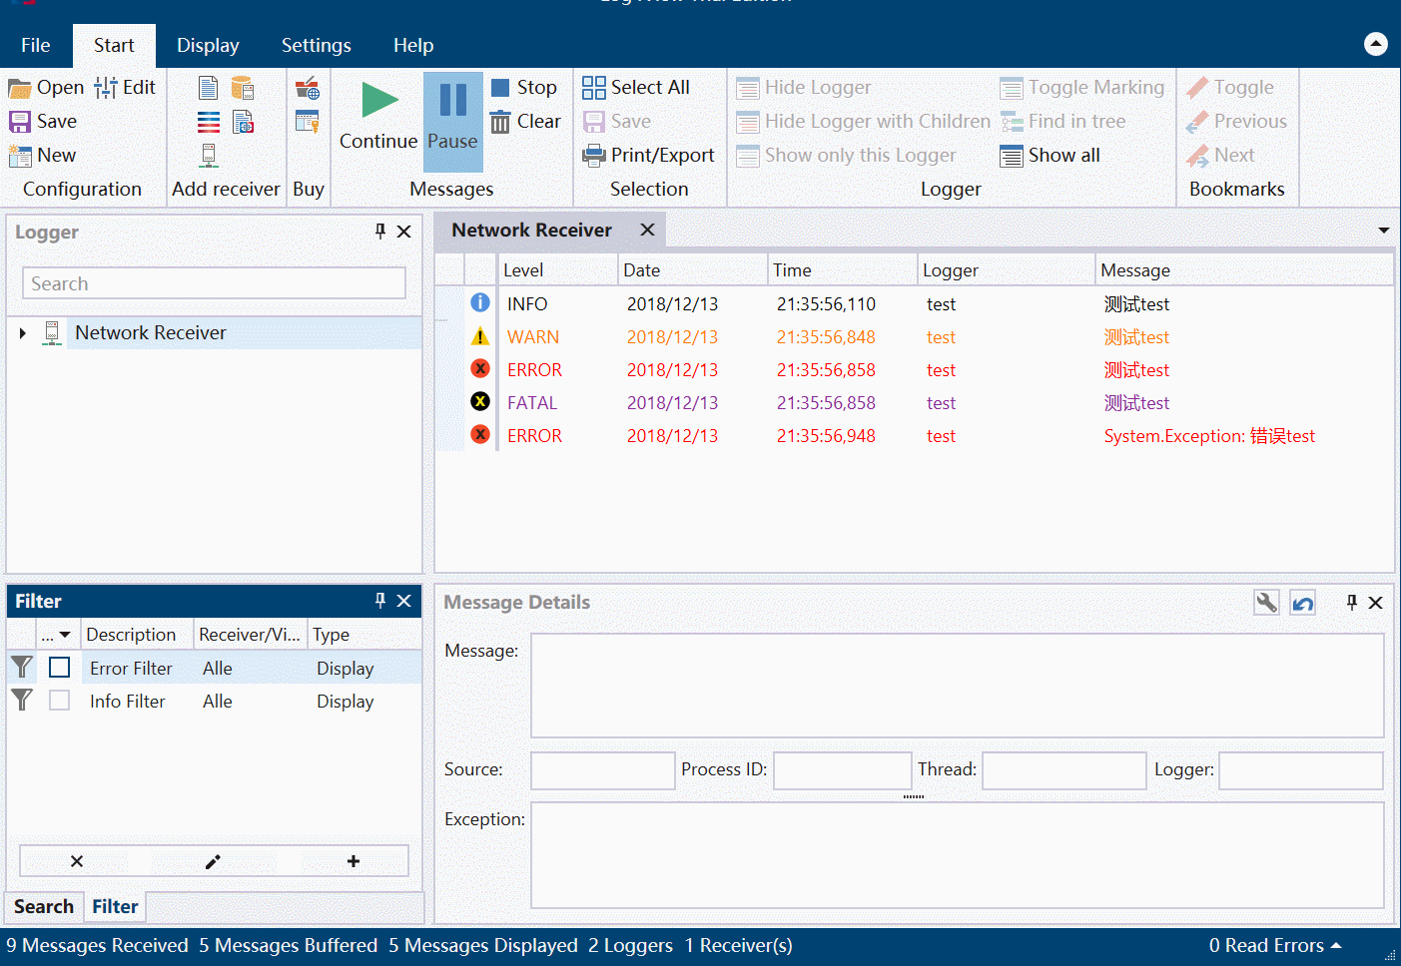
Task: Edit the configuration
Action: coord(125,88)
